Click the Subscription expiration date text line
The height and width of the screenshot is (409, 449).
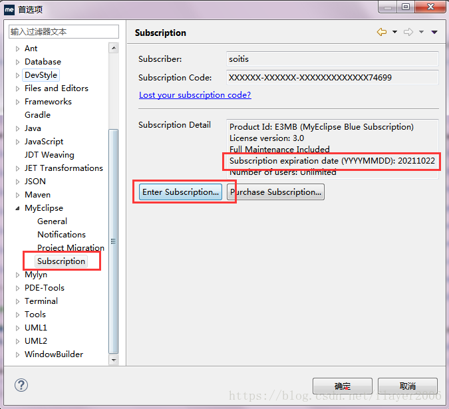pos(332,161)
